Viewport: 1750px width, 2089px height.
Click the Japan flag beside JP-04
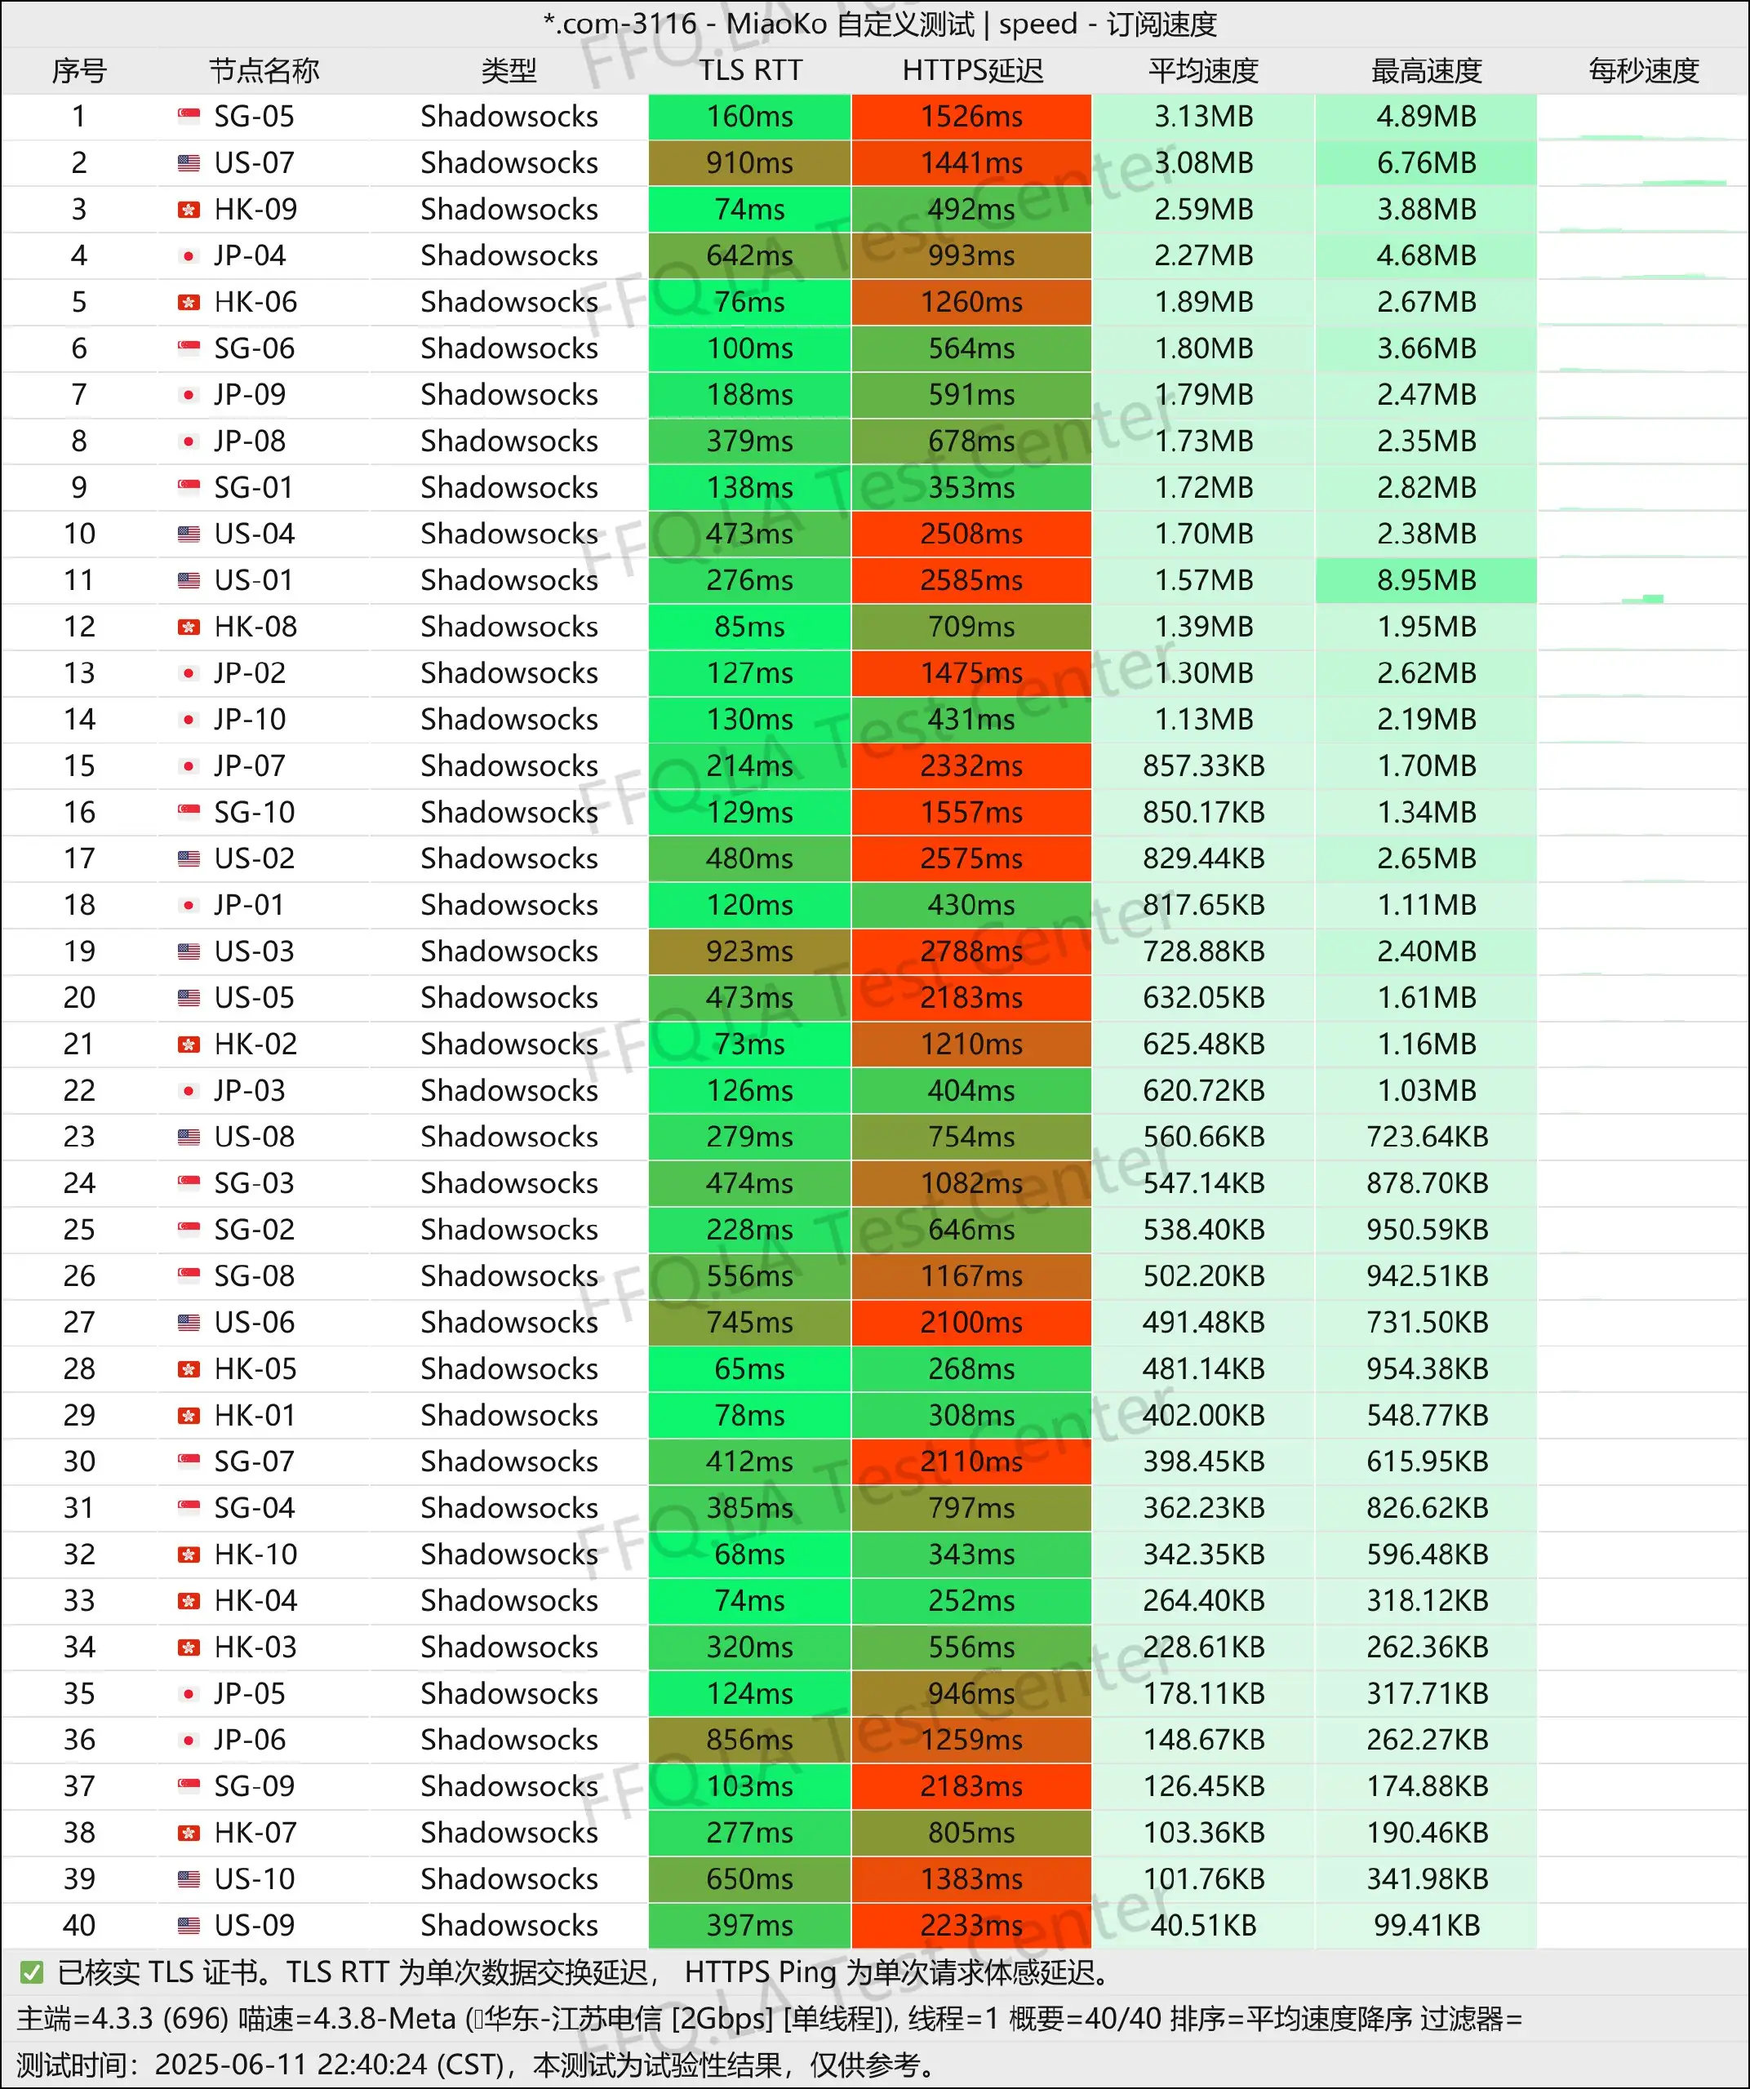click(189, 255)
